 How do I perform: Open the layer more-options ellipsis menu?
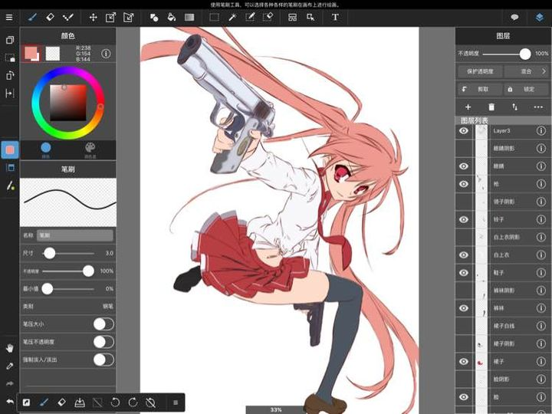coord(538,107)
